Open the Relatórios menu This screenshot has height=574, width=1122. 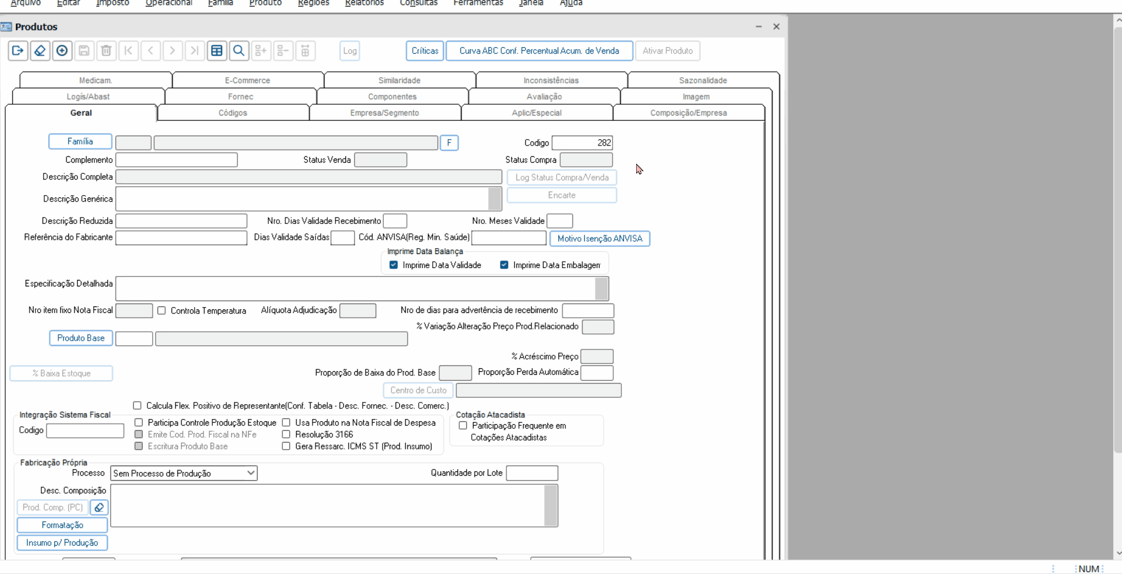pos(364,4)
